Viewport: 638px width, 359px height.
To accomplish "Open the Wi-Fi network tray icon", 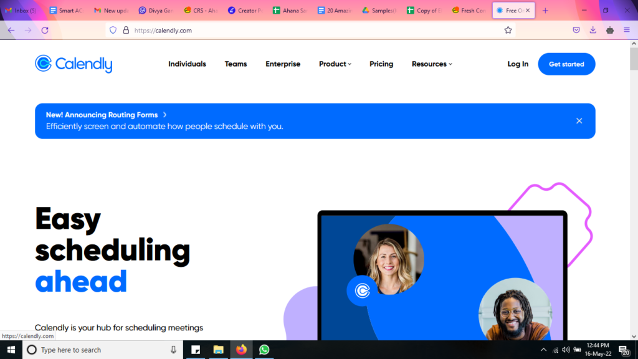I will point(555,350).
